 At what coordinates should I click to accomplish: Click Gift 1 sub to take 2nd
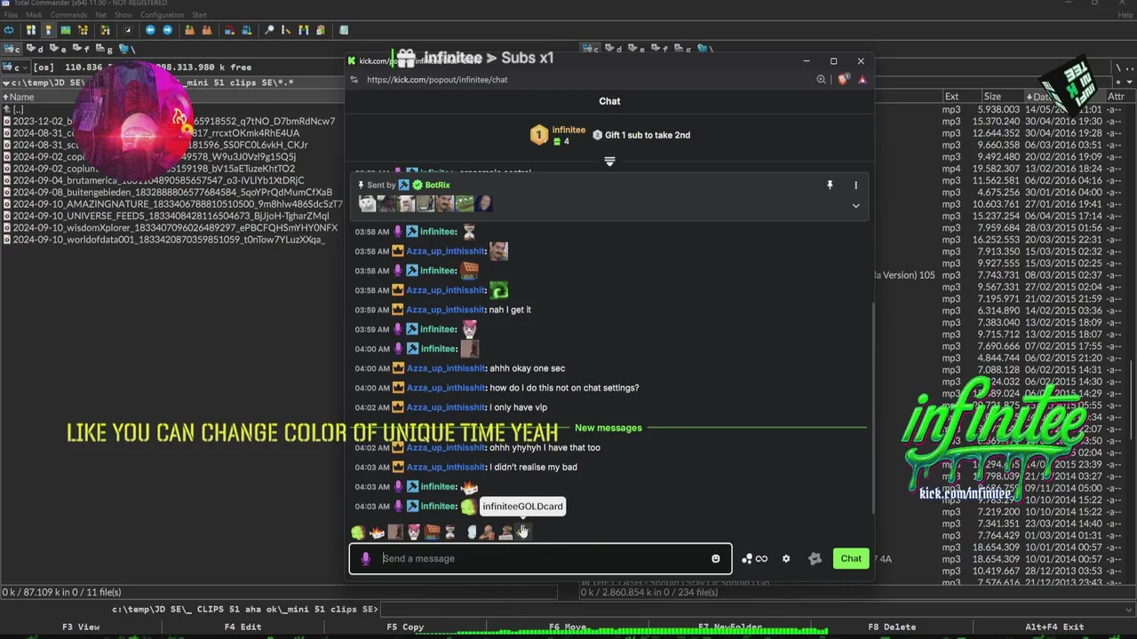(x=641, y=135)
